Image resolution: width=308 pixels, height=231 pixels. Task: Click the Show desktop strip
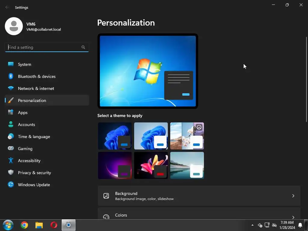click(306, 225)
